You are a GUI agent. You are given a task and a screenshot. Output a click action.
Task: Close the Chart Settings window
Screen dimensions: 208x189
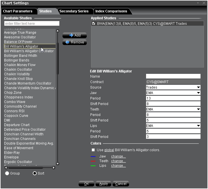pyautogui.click(x=204, y=3)
